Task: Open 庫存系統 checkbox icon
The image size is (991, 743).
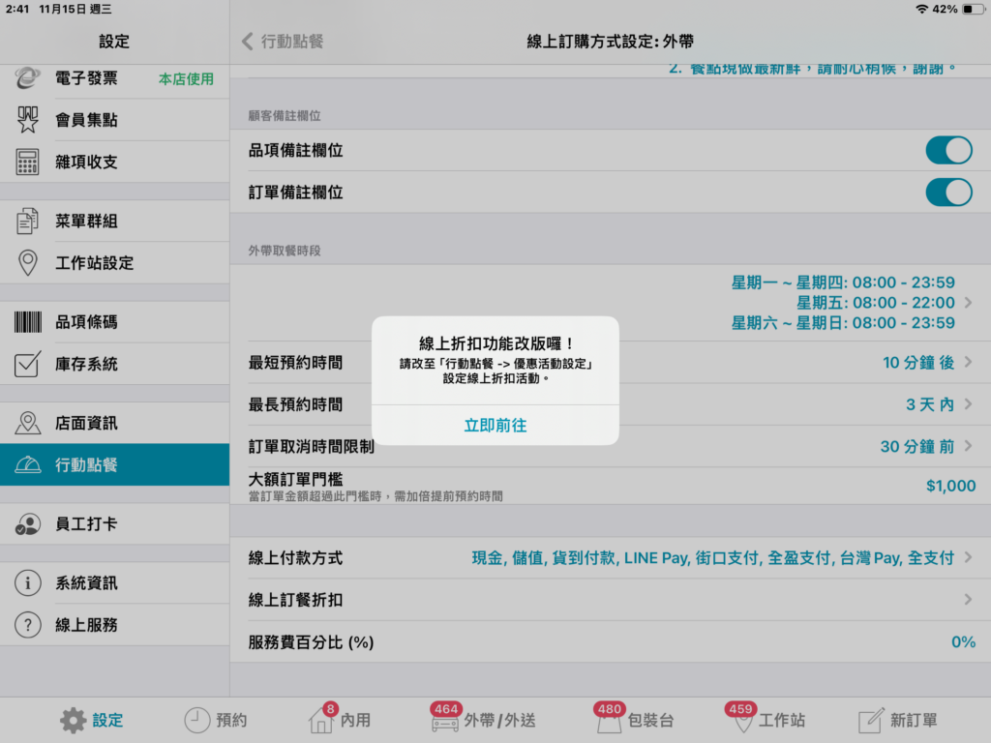Action: [x=28, y=364]
